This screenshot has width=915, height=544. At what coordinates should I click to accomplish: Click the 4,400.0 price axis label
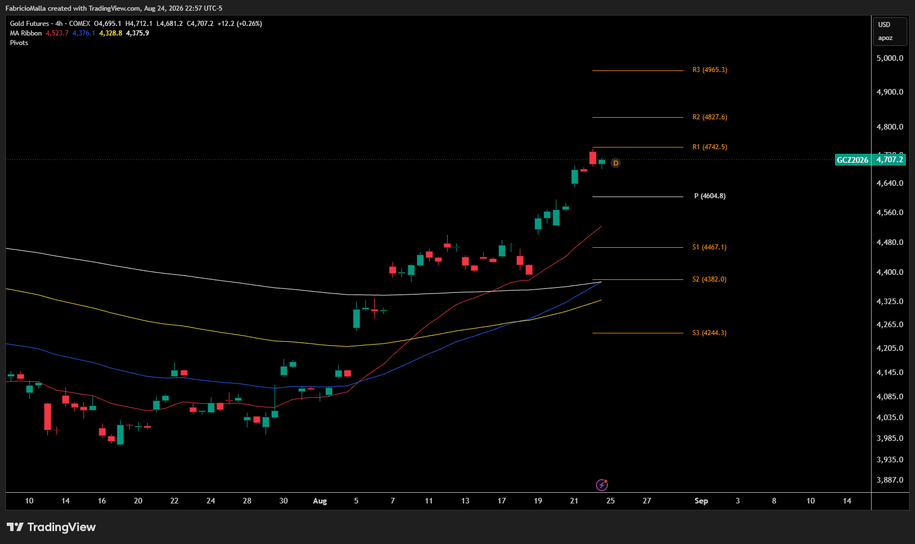[890, 272]
